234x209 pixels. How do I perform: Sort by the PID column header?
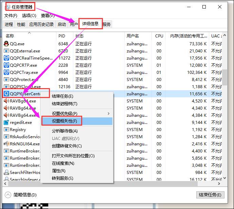65,36
